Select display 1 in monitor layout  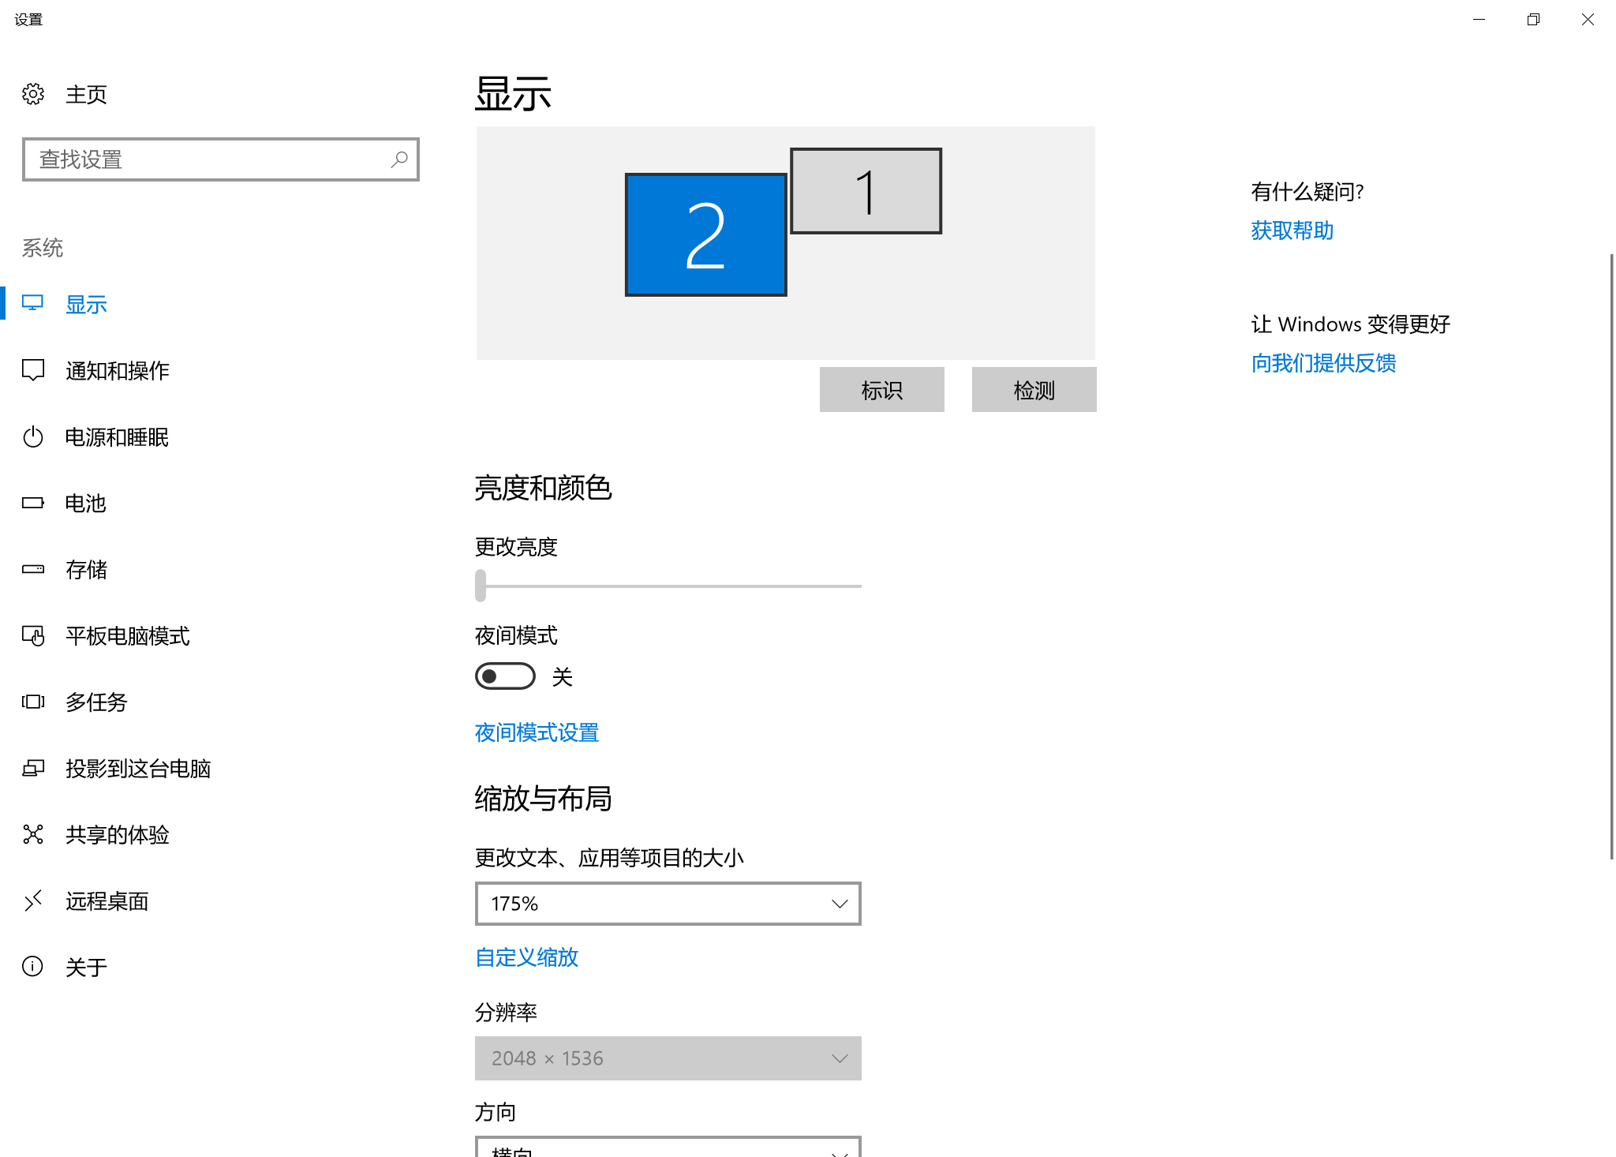(x=866, y=191)
